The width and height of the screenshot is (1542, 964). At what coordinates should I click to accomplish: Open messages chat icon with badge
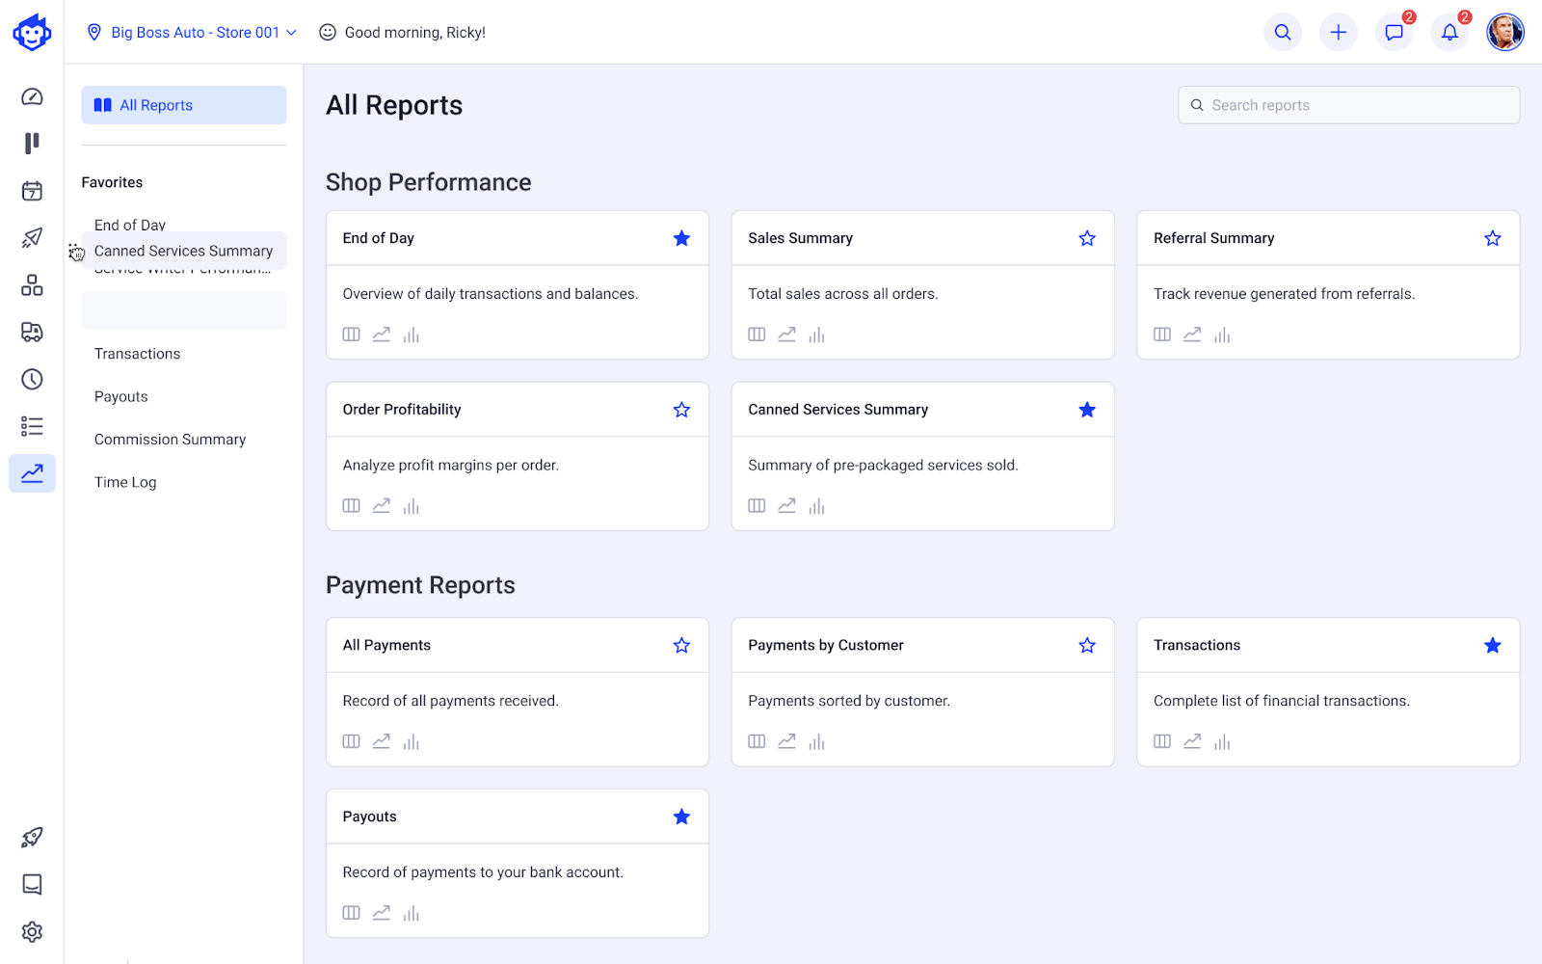coord(1395,33)
